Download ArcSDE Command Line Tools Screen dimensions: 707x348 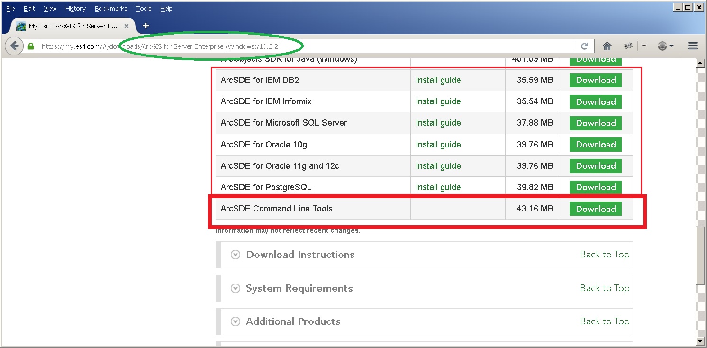coord(596,209)
